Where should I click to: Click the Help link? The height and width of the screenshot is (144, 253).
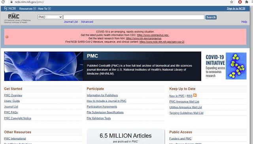[244, 22]
